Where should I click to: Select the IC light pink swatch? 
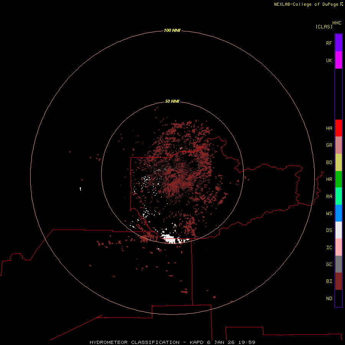(338, 247)
